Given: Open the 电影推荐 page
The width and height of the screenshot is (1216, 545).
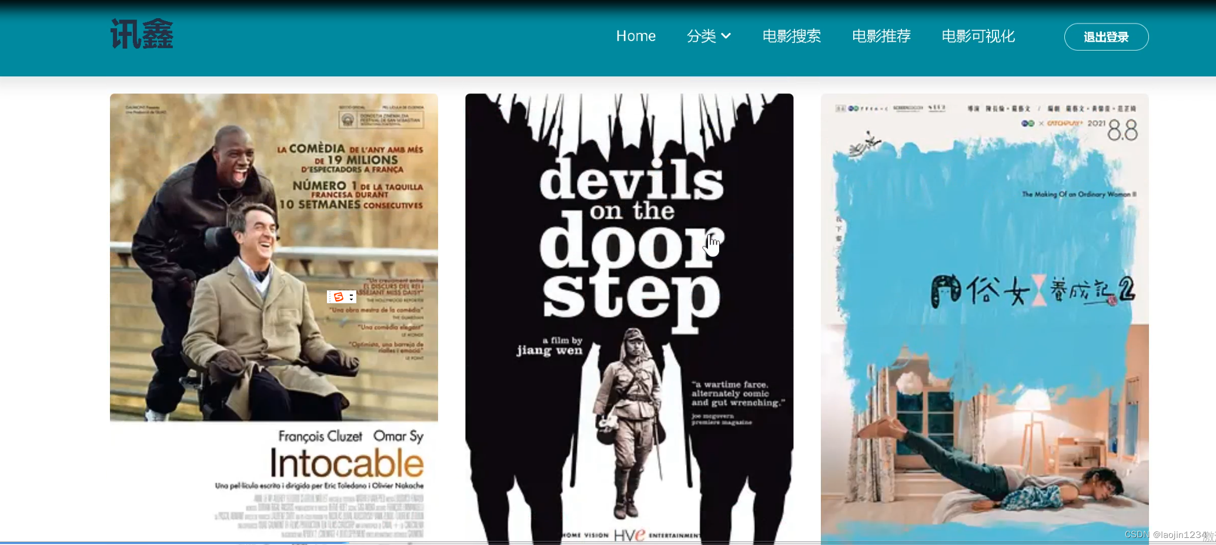Looking at the screenshot, I should (881, 36).
